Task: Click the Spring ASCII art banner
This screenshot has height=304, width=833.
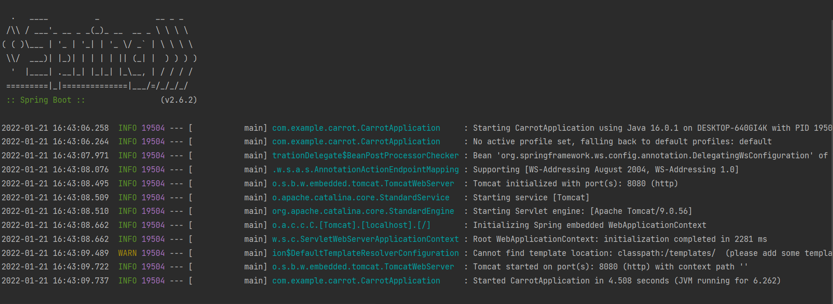Action: pos(99,52)
